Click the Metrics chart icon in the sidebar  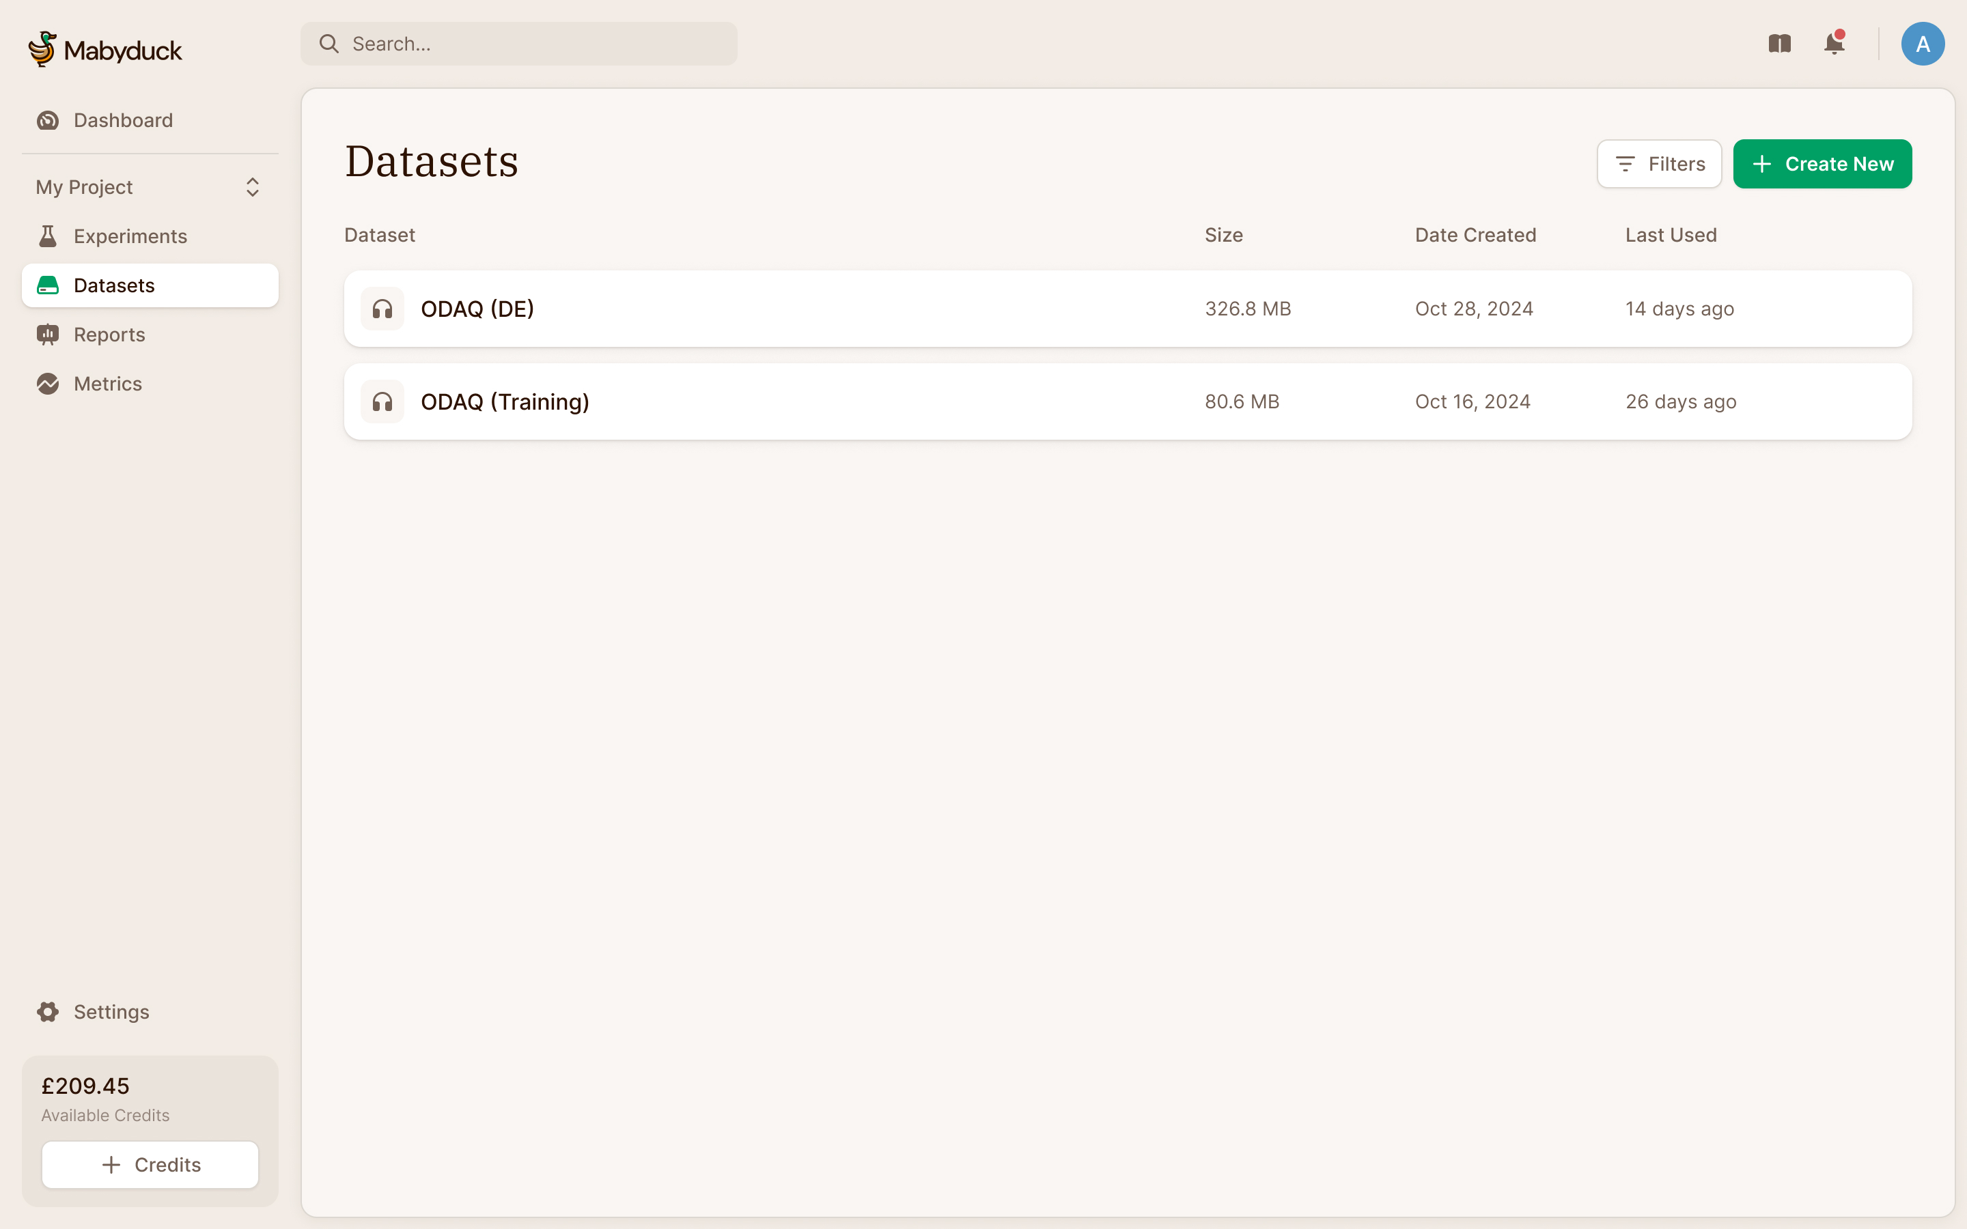pyautogui.click(x=48, y=384)
